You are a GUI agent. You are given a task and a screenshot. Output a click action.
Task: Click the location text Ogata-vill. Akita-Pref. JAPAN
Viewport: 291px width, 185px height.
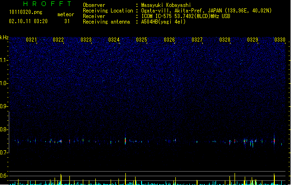(x=181, y=11)
